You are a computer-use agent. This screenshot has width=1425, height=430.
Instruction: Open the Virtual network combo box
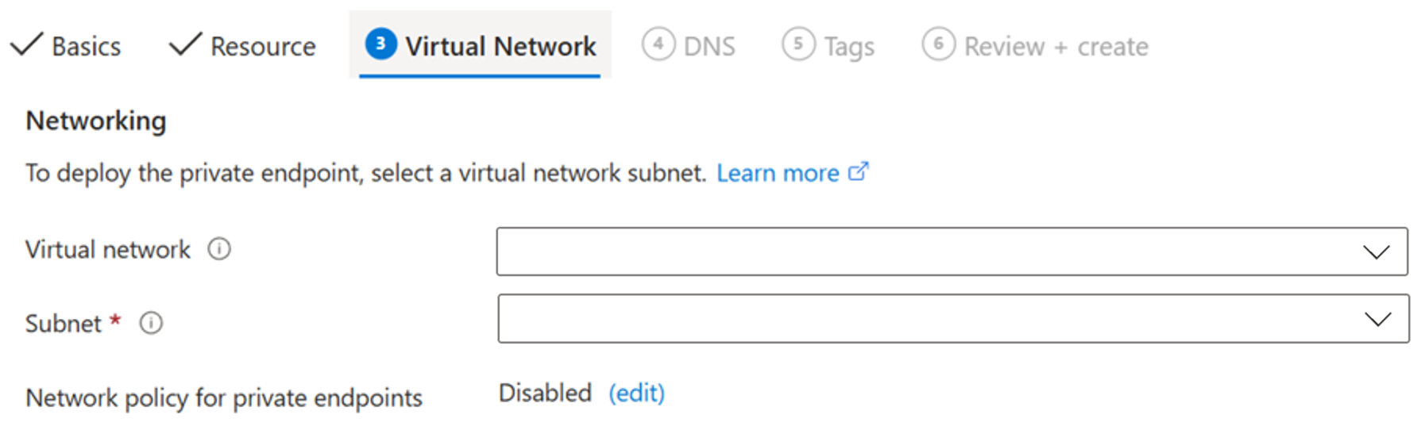pos(952,251)
